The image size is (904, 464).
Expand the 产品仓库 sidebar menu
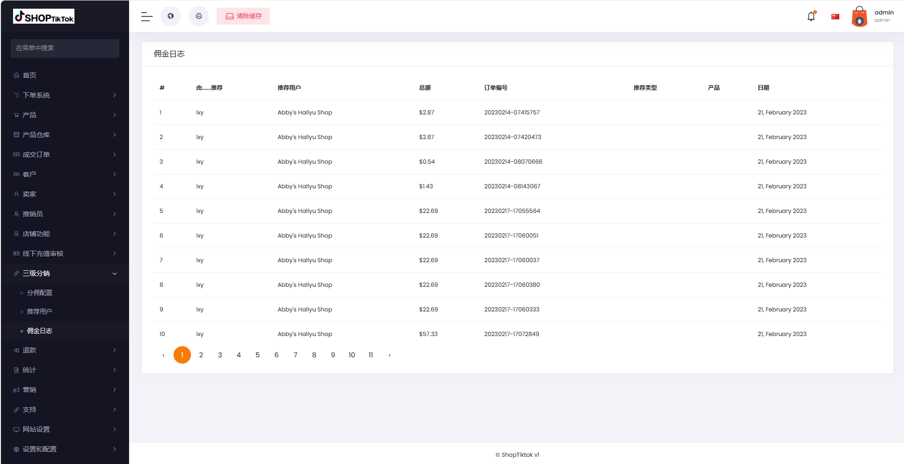(65, 135)
